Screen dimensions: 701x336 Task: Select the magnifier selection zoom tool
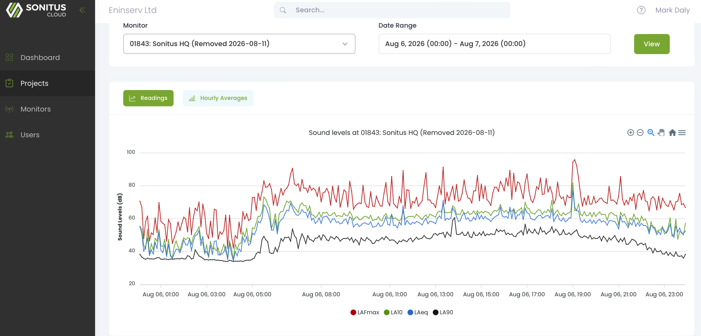click(x=651, y=133)
